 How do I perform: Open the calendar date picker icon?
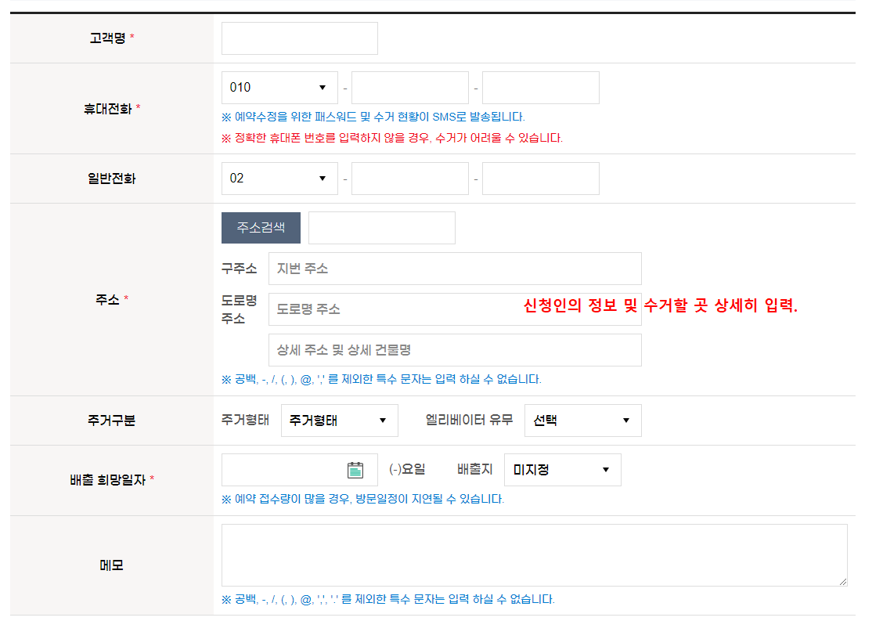pos(355,470)
